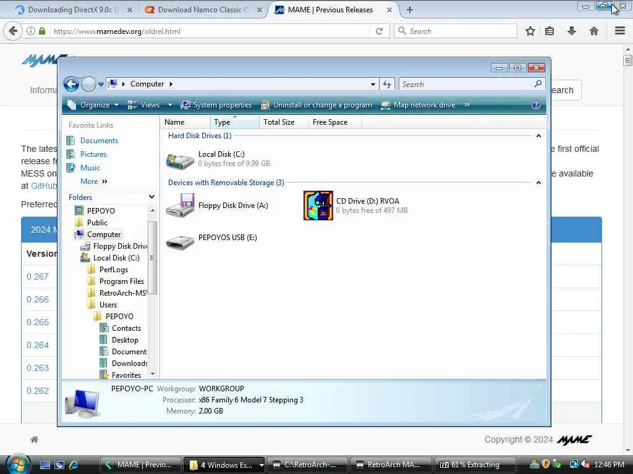Switch to Downloading DirectX 9.0c browser tab
633x474 pixels.
point(73,10)
